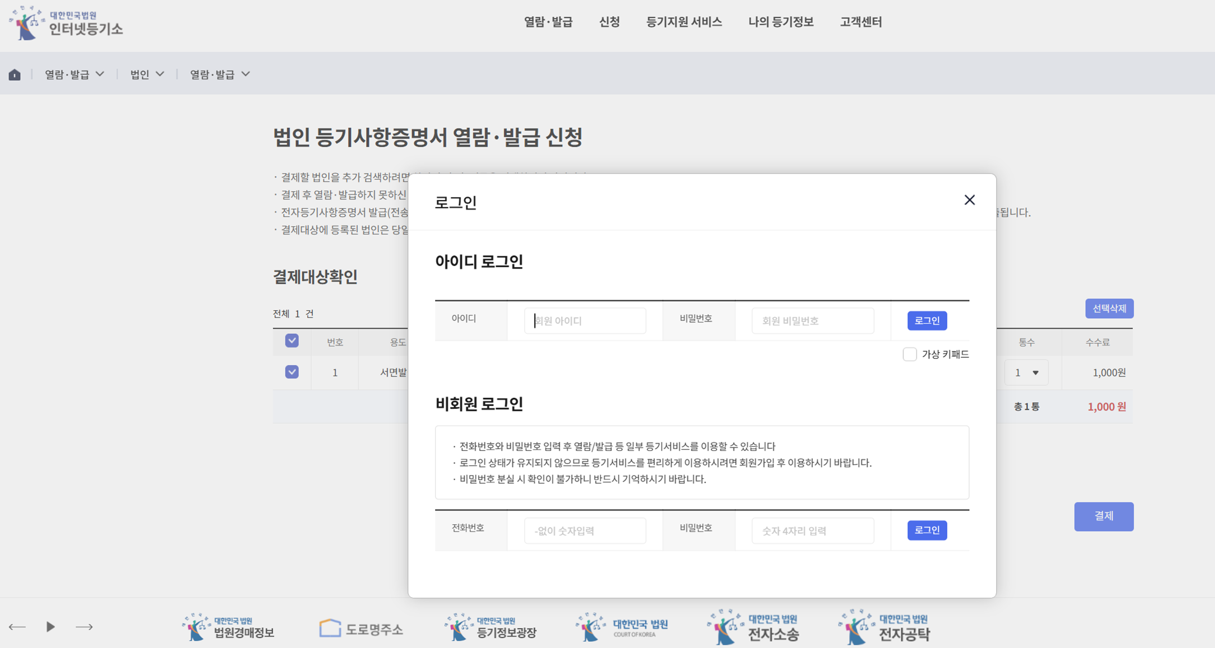Click the right arrow in footer carousel
Image resolution: width=1215 pixels, height=648 pixels.
84,627
